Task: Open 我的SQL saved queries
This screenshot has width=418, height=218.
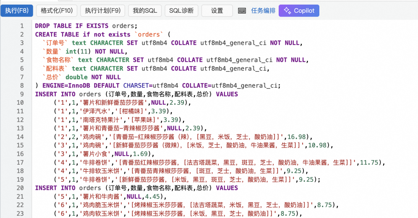Action: (145, 11)
